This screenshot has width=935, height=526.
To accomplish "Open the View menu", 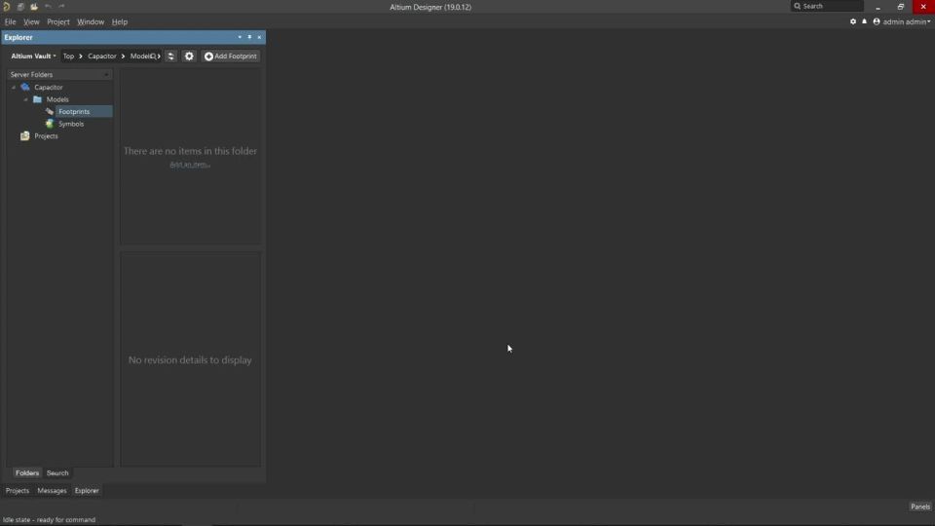I will click(31, 22).
